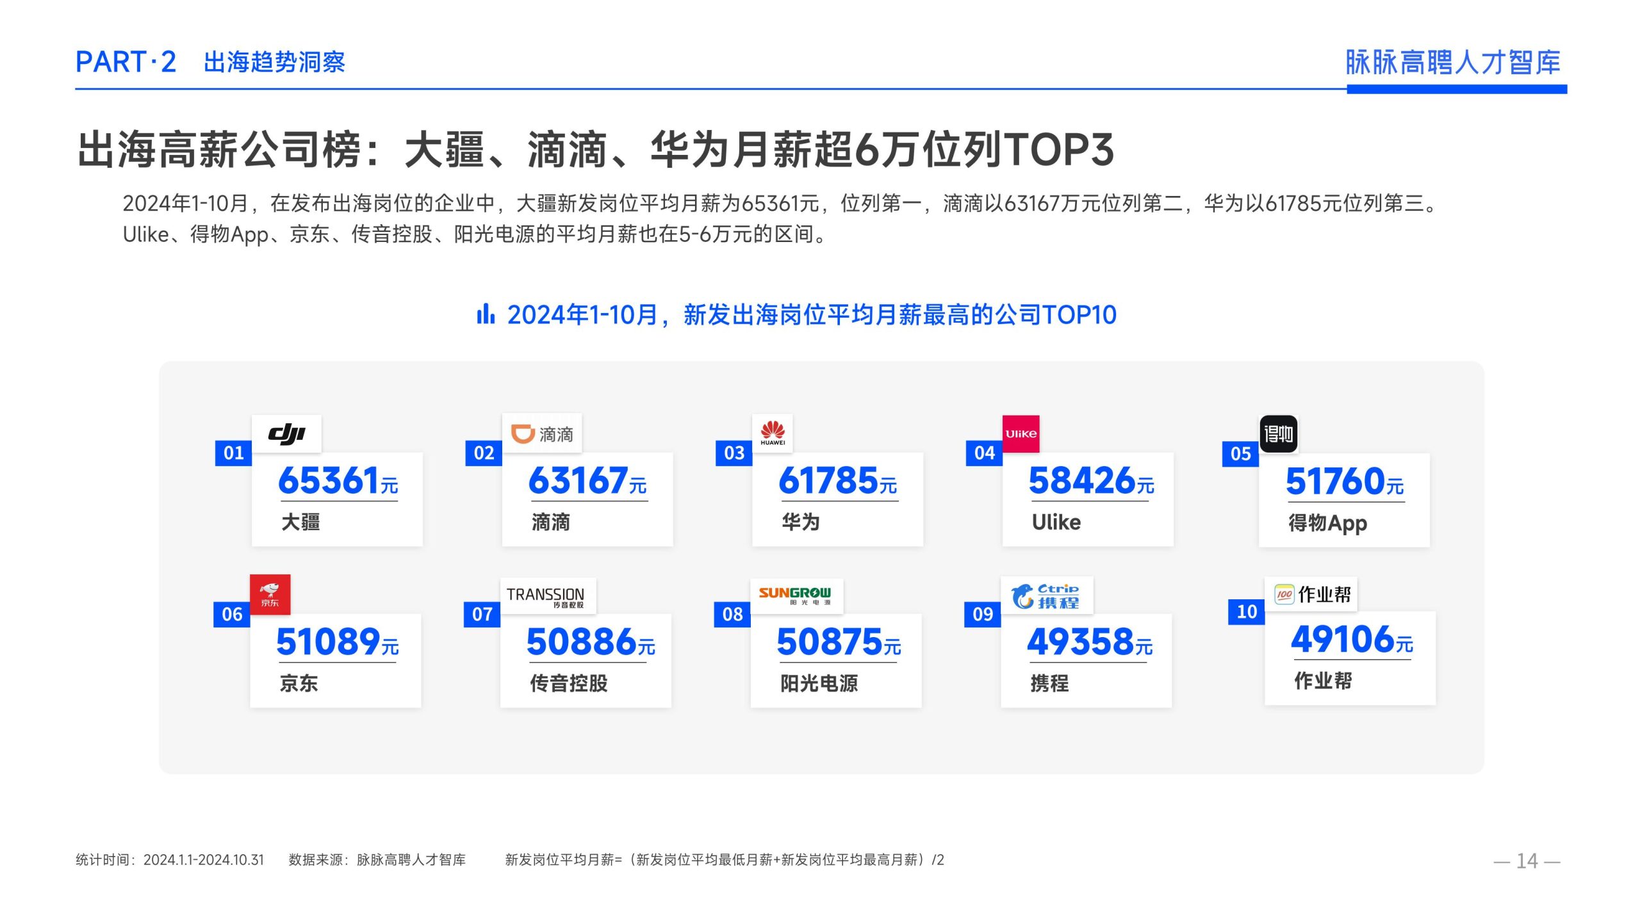Click the red JD.com logo
The width and height of the screenshot is (1640, 922).
pos(270,594)
